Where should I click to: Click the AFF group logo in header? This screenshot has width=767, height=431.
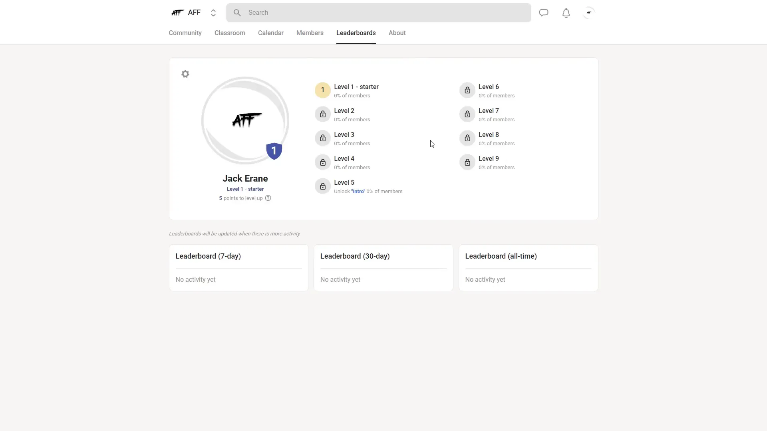(177, 13)
